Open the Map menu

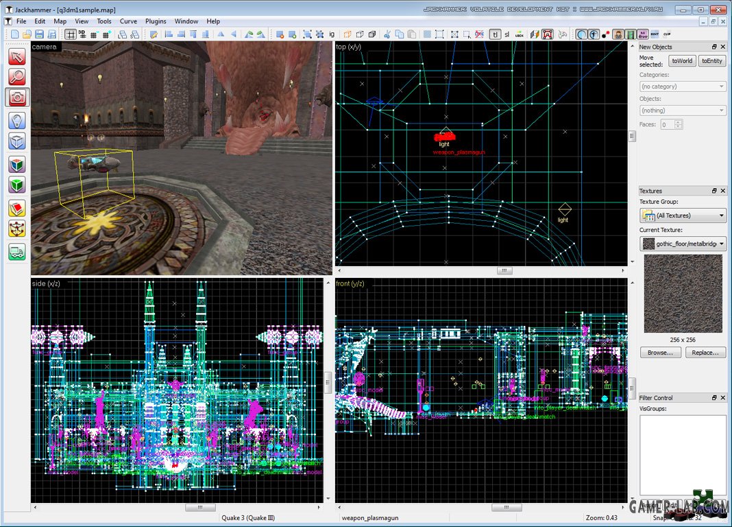pos(60,21)
